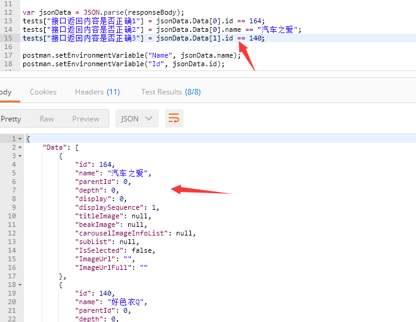Screen dimensions: 416x322
Task: Click the "depth": 0 line at row 7
Action: point(97,190)
